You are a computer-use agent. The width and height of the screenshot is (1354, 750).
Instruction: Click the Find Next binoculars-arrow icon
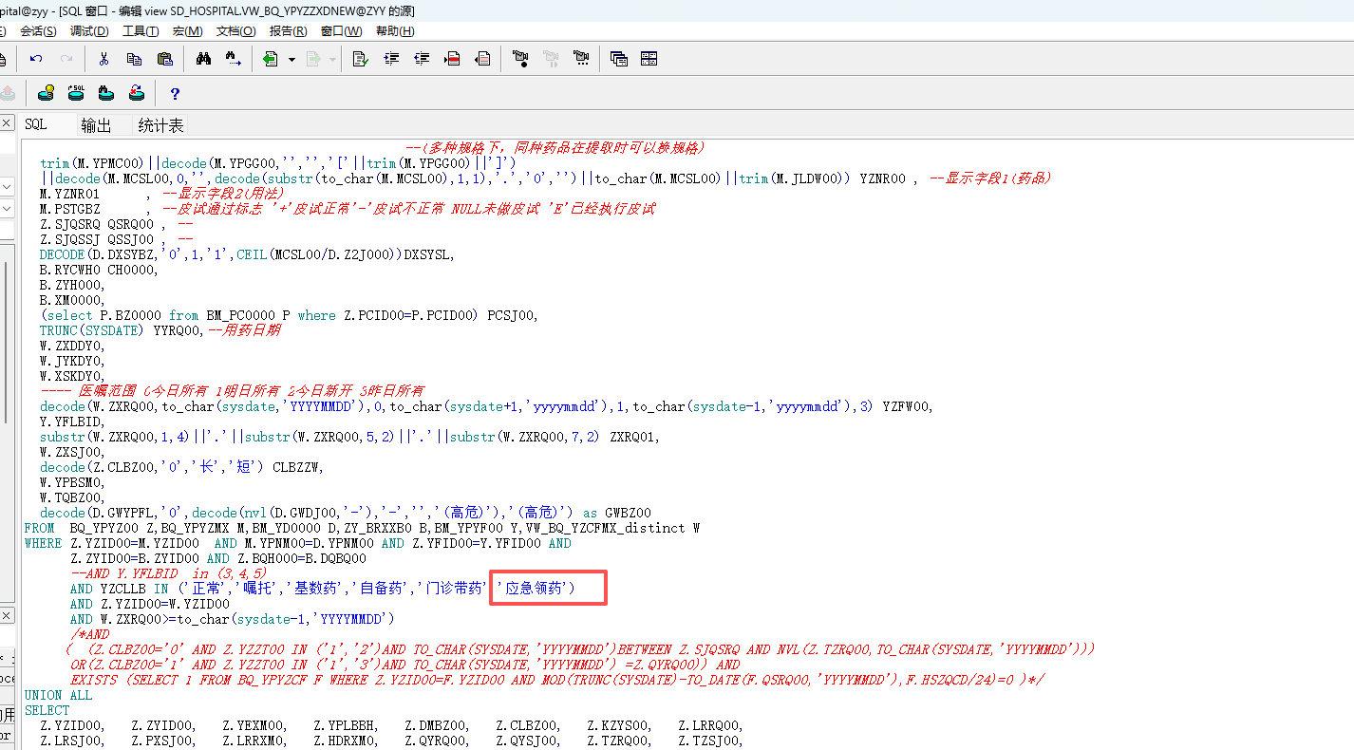click(233, 59)
